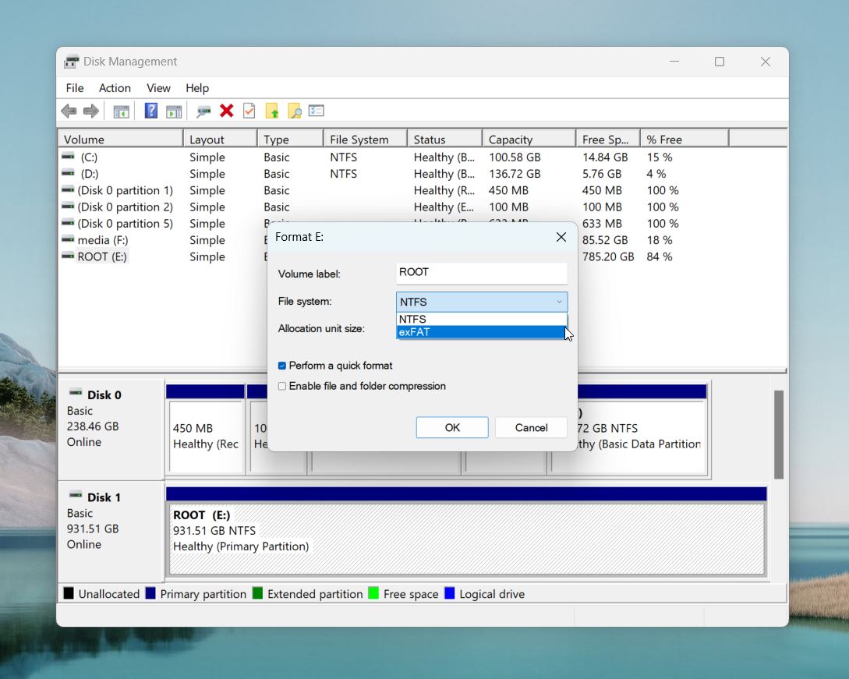Image resolution: width=849 pixels, height=679 pixels.
Task: Click the Properties checkmark document icon
Action: point(249,111)
